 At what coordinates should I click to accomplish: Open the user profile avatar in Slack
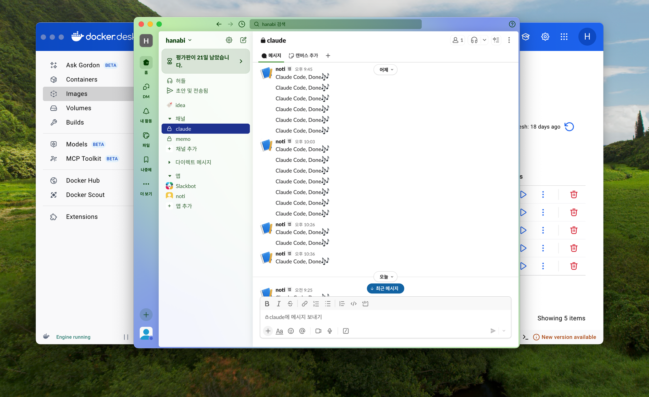146,333
